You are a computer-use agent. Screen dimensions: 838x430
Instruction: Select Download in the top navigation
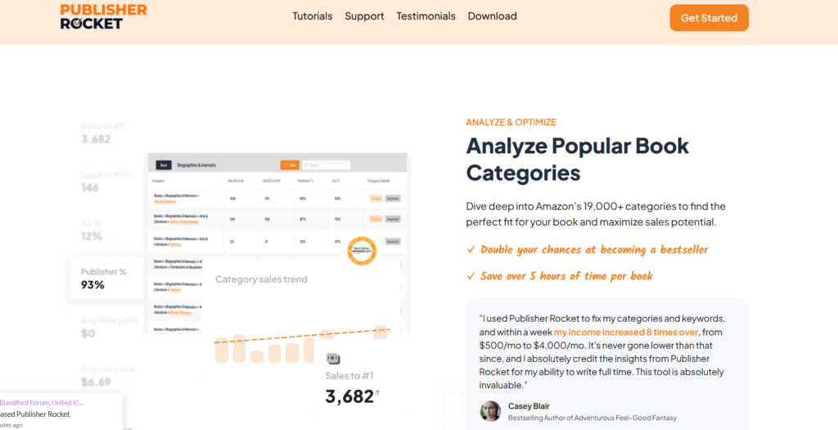[x=492, y=16]
